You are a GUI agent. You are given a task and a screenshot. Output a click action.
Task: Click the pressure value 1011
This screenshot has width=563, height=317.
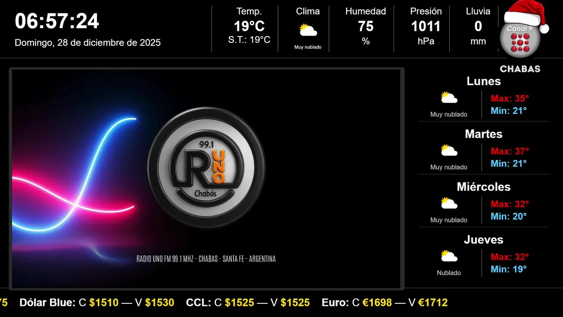pyautogui.click(x=426, y=27)
